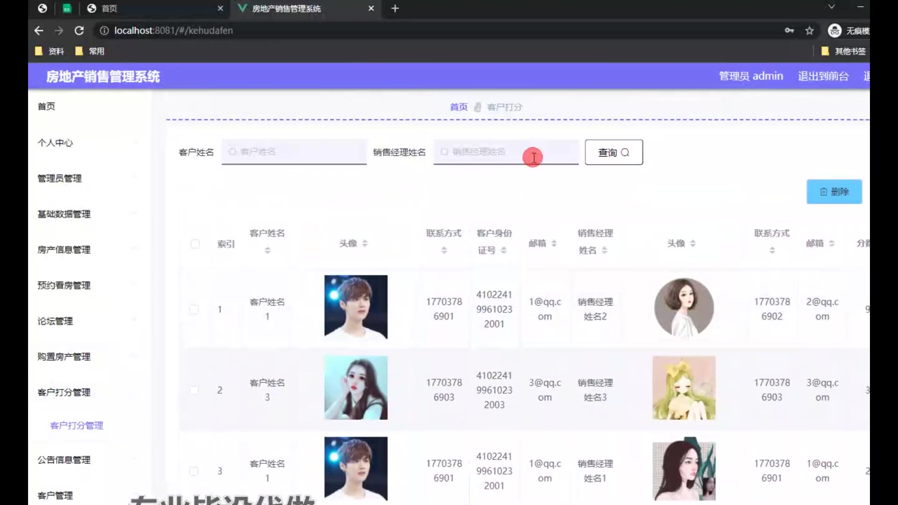Image resolution: width=898 pixels, height=505 pixels.
Task: Click the bookmark star icon
Action: tap(810, 31)
